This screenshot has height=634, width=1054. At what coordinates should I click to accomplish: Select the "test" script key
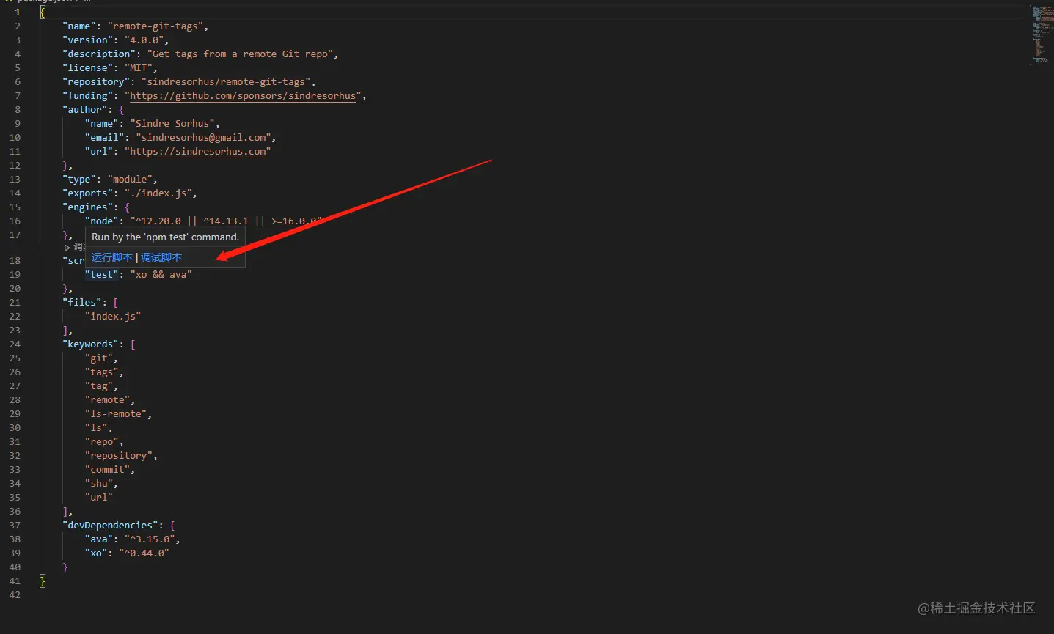(102, 275)
